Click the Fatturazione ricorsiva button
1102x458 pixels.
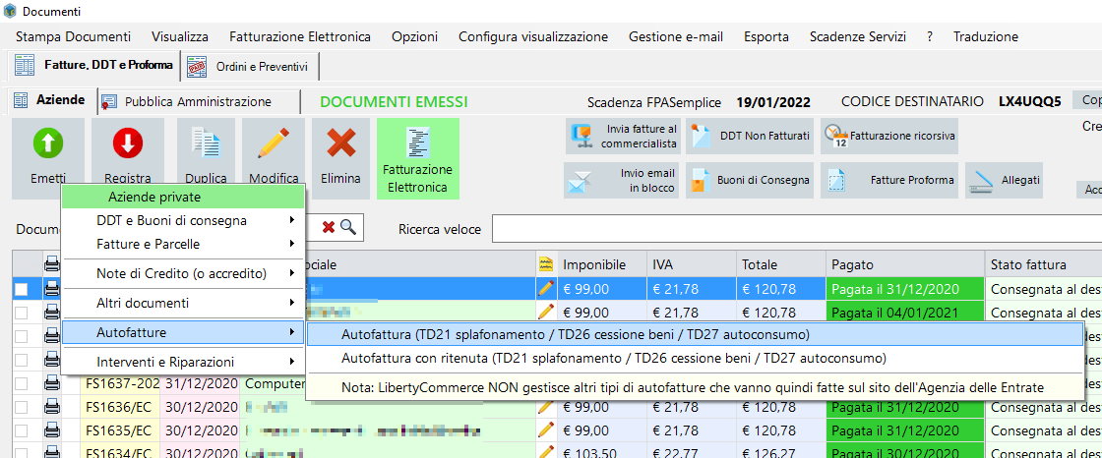(x=889, y=136)
